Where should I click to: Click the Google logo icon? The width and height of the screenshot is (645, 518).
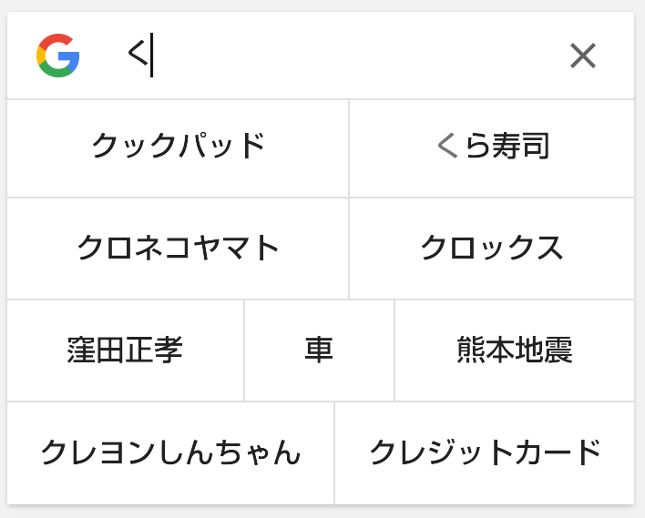pos(58,56)
